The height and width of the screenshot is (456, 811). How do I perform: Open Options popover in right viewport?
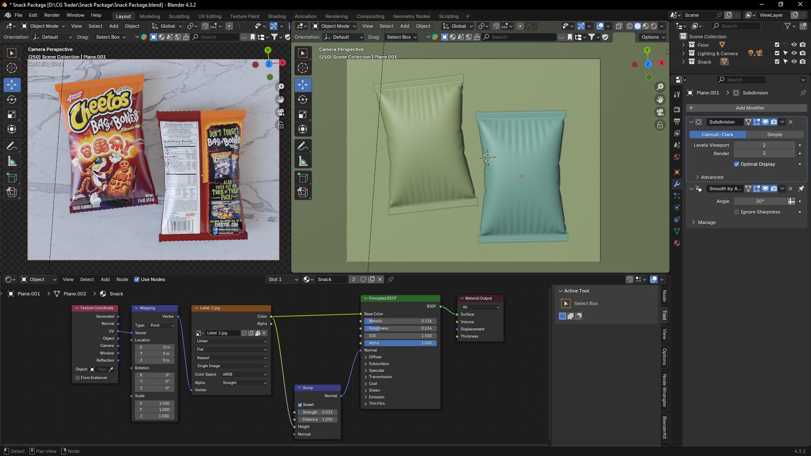tap(653, 37)
